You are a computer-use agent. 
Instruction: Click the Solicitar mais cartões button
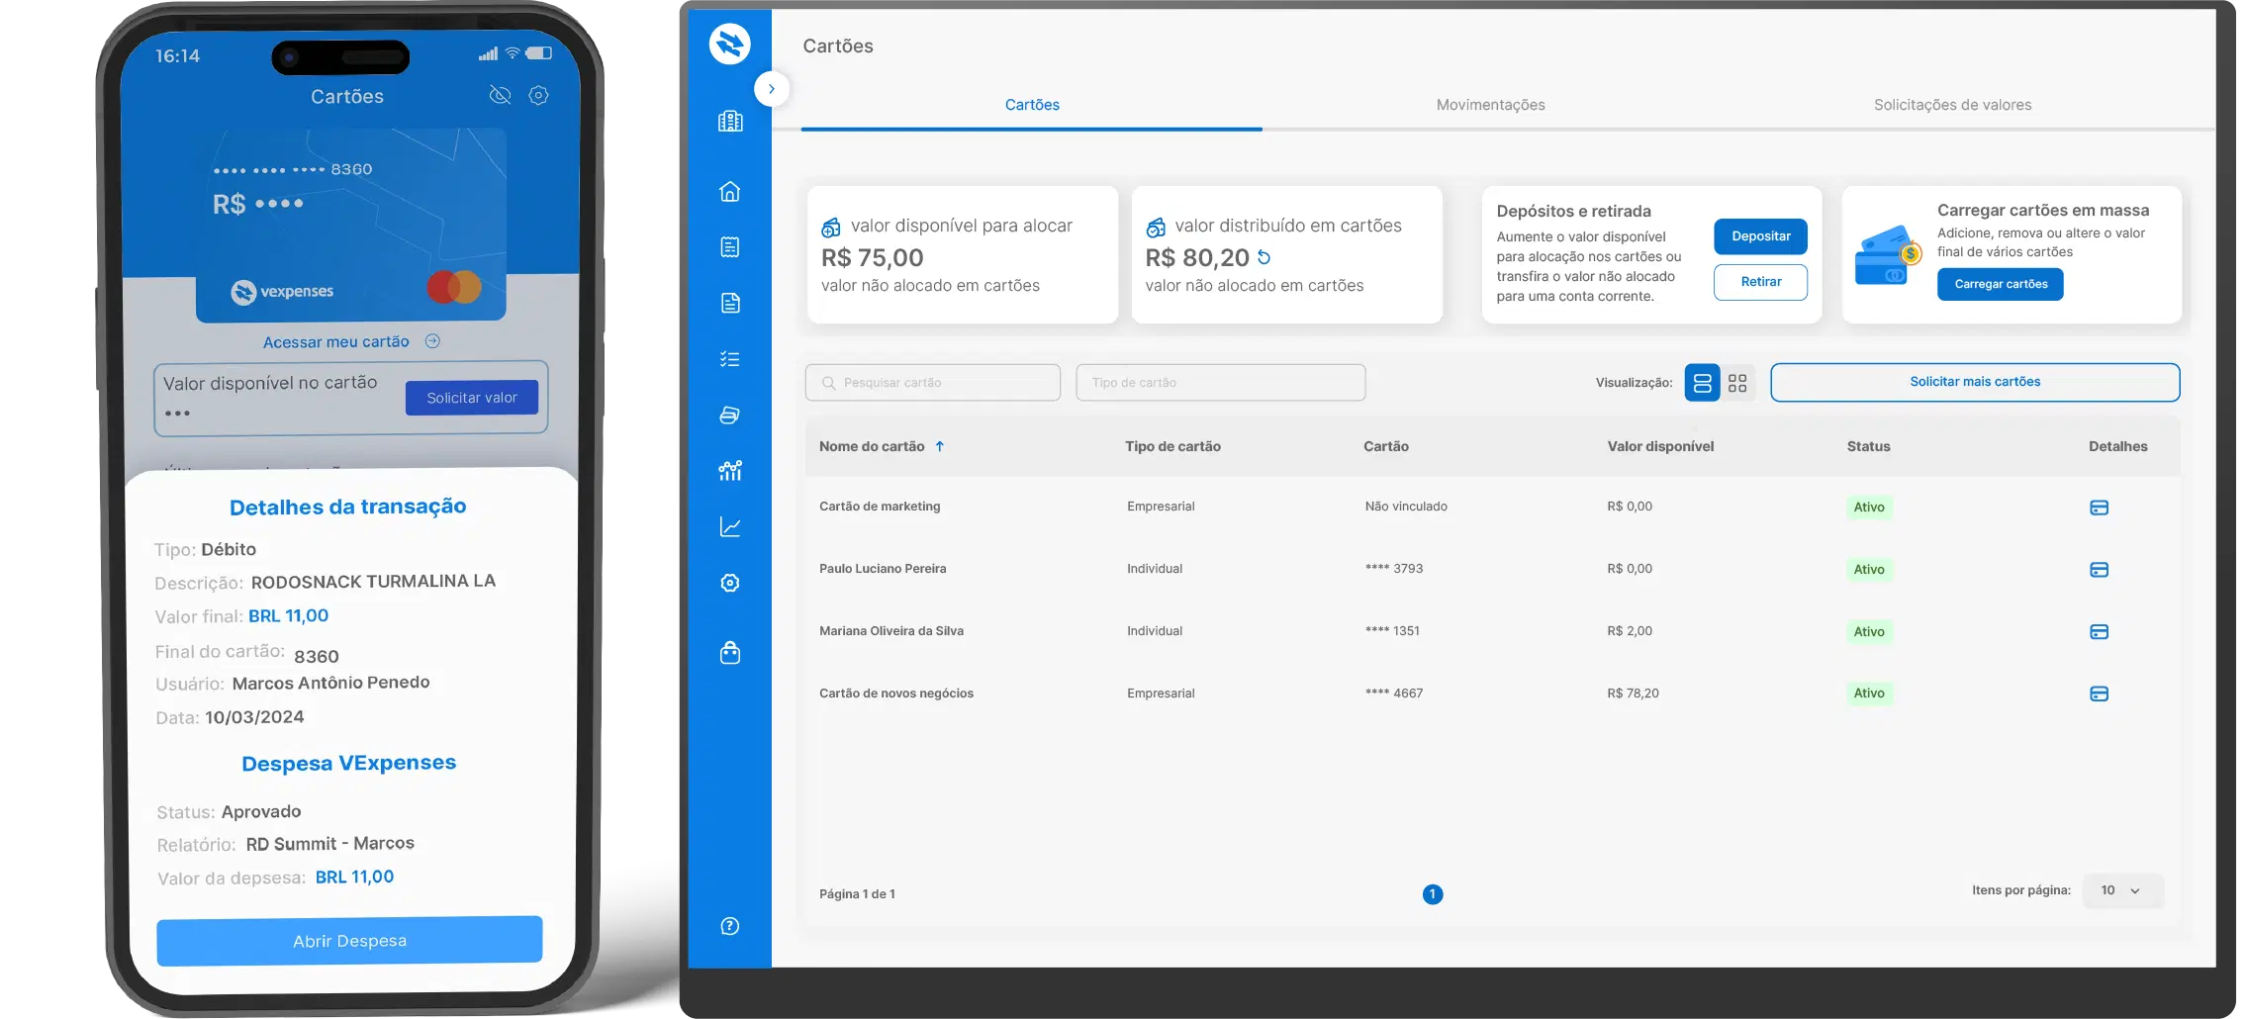point(1974,382)
